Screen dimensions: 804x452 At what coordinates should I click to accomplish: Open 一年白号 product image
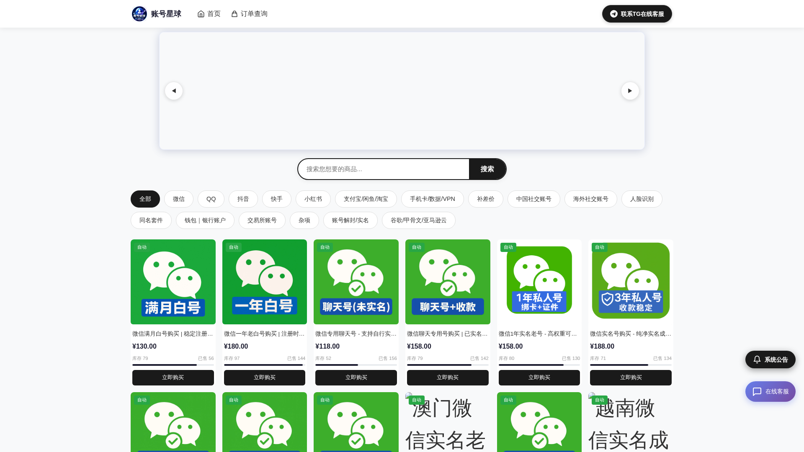tap(265, 282)
